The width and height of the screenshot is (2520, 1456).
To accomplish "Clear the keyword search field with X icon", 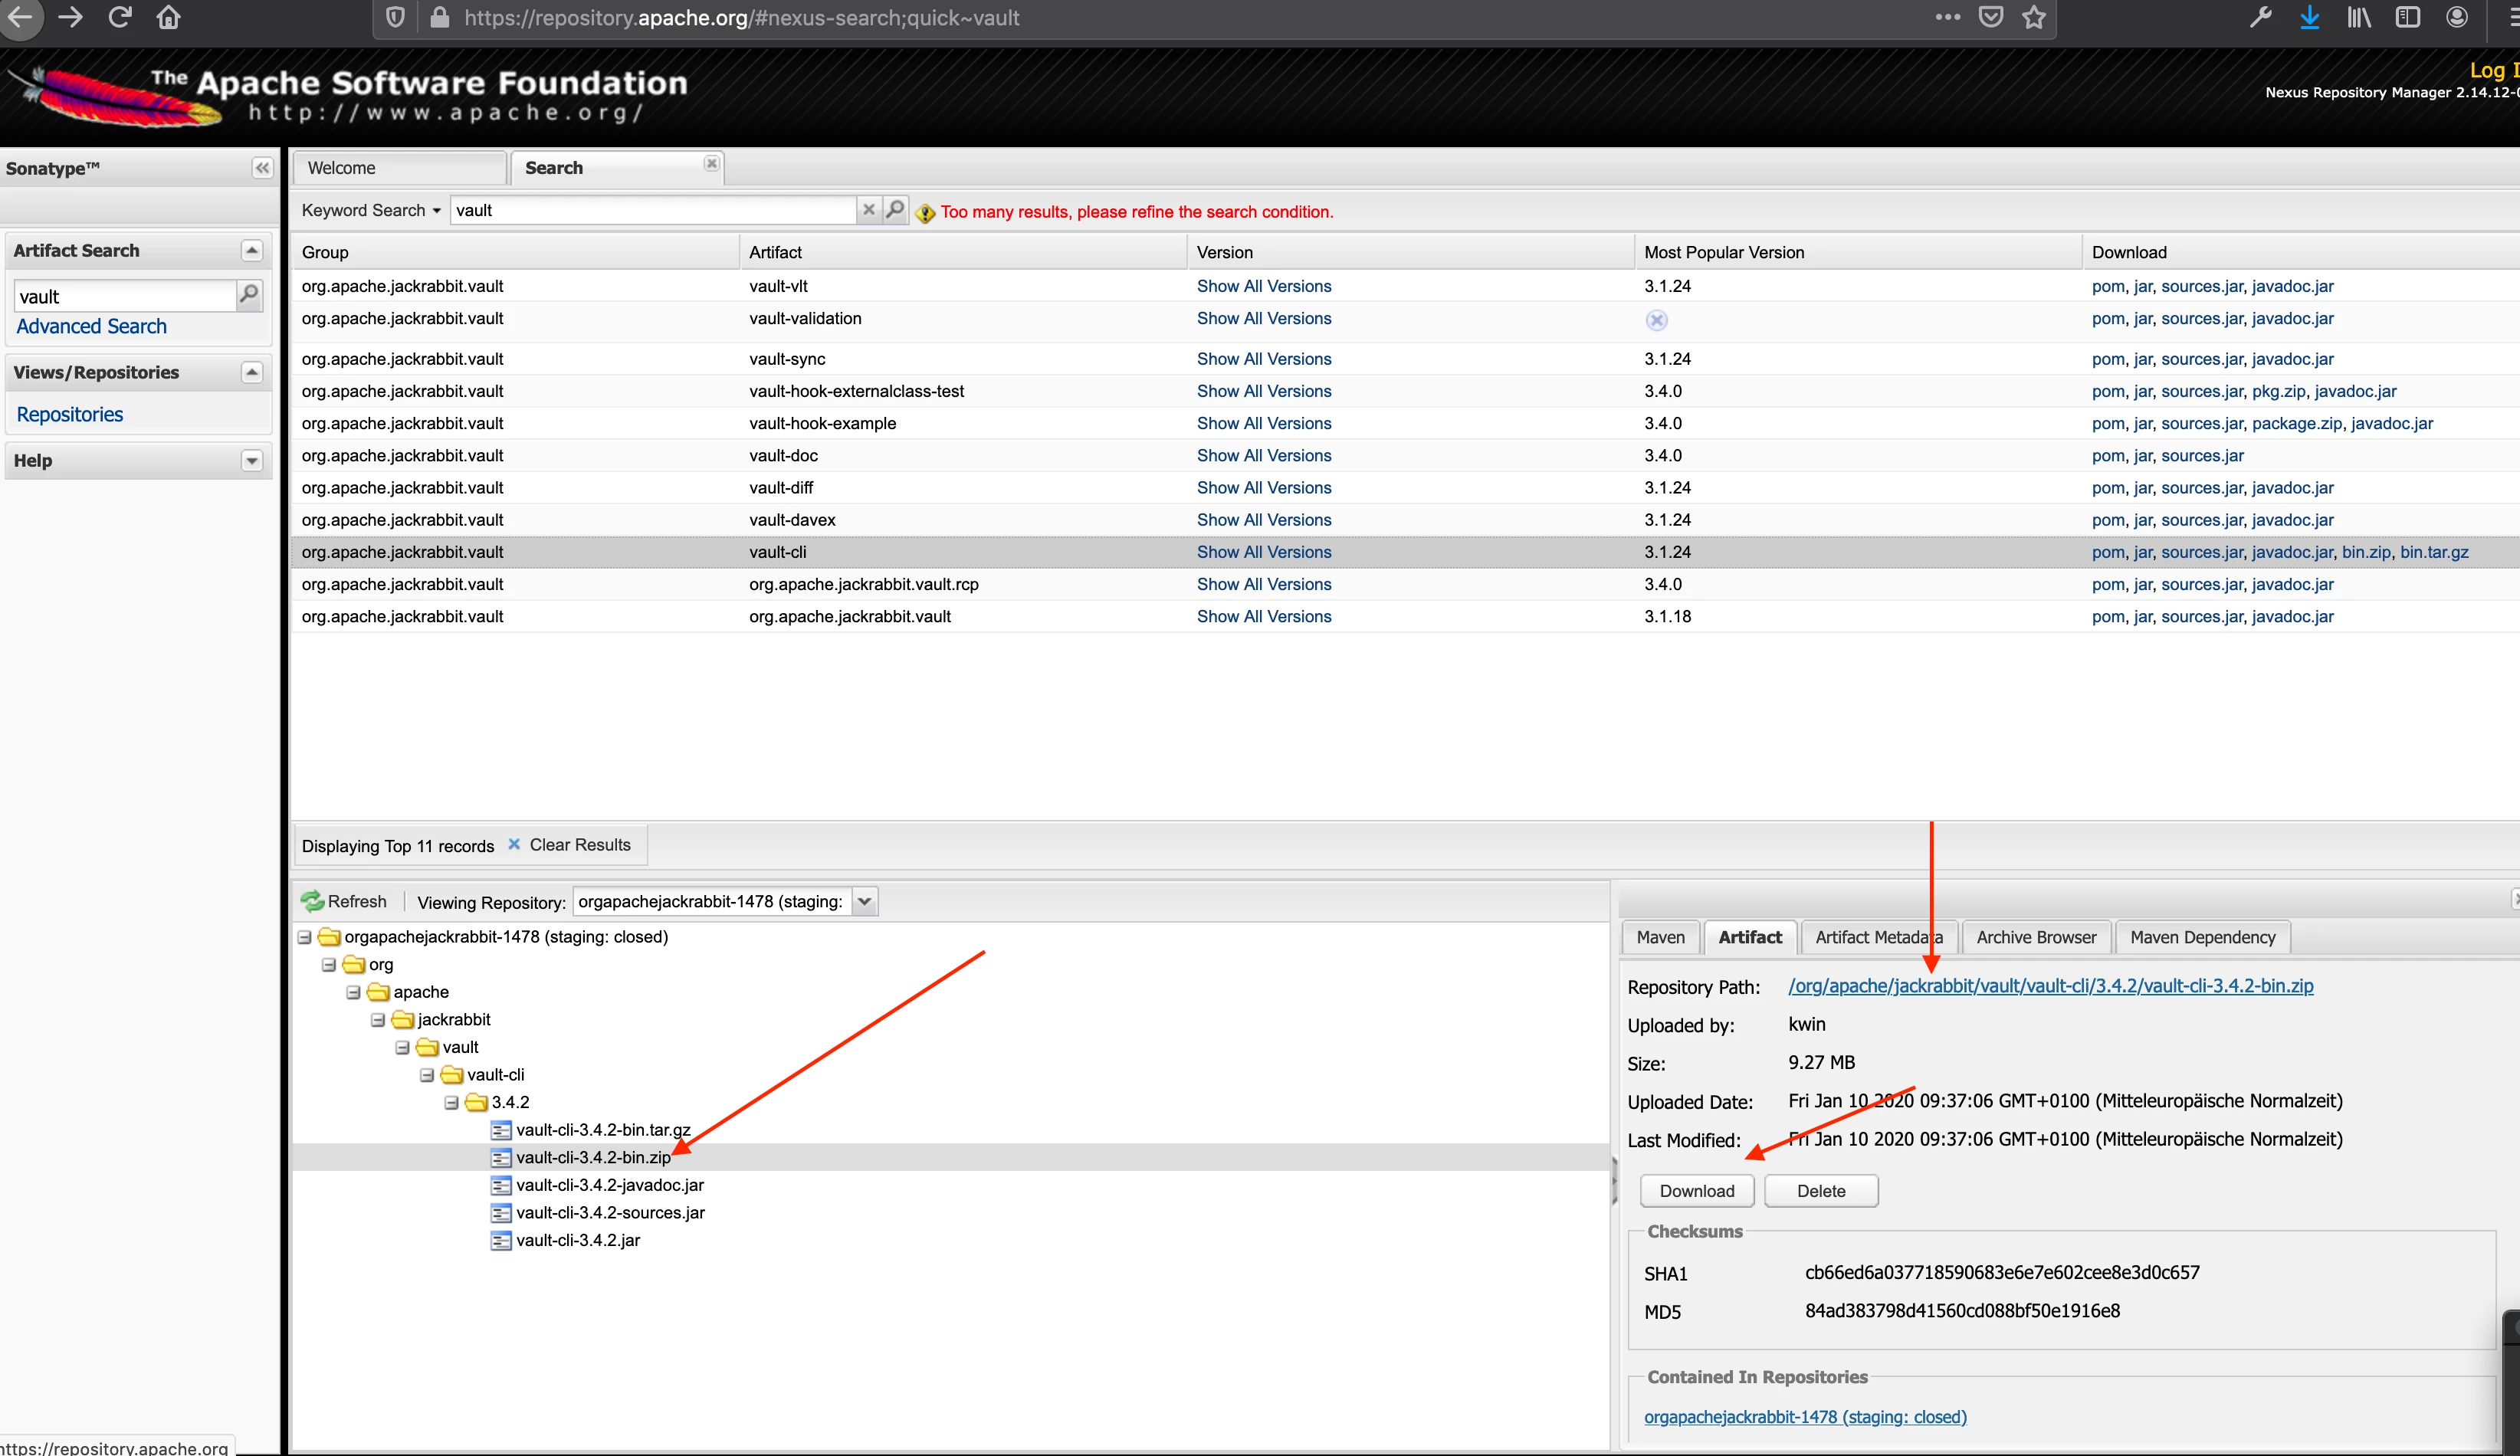I will tap(868, 210).
